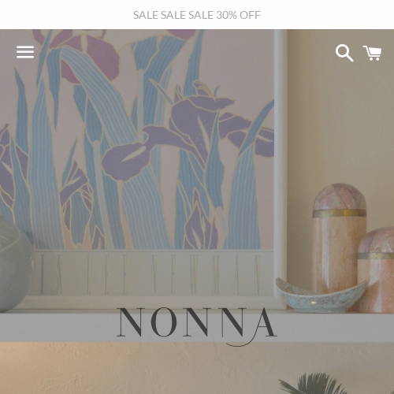Screen dimensions: 394x394
Task: Click the search magnifier icon
Action: coord(344,53)
